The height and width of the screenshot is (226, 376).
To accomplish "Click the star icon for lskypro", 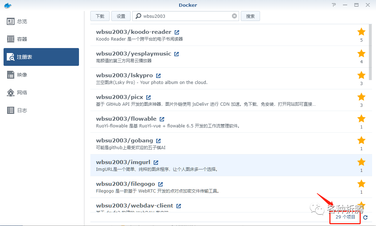I will click(x=361, y=75).
